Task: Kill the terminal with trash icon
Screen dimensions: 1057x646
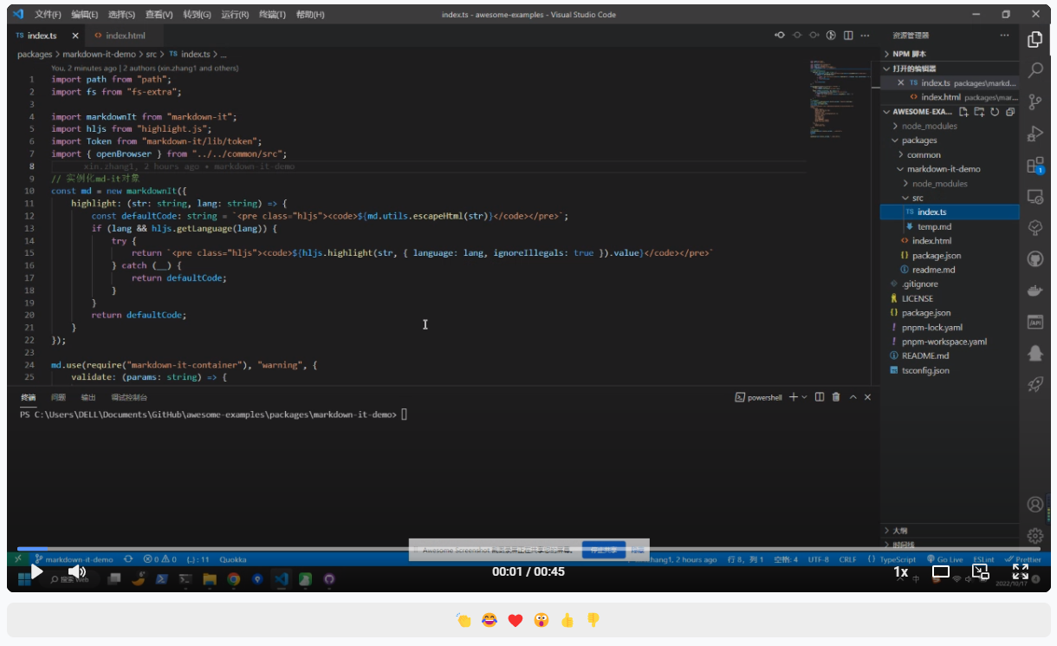Action: 836,397
